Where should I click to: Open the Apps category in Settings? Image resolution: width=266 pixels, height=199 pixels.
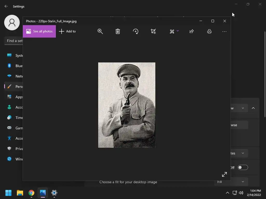[x=14, y=97]
